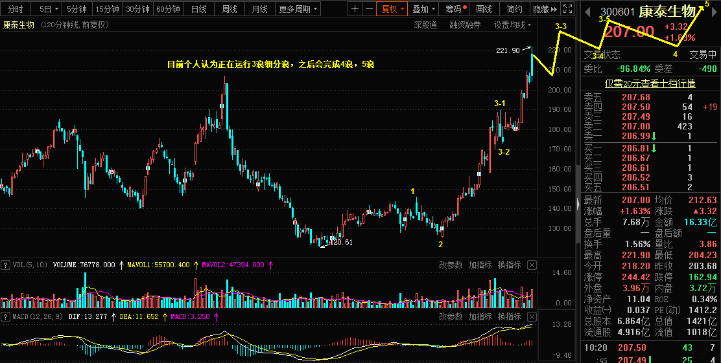Screen dimensions: 721x363
Task: Click chart high label 221.90
Action: pos(508,50)
